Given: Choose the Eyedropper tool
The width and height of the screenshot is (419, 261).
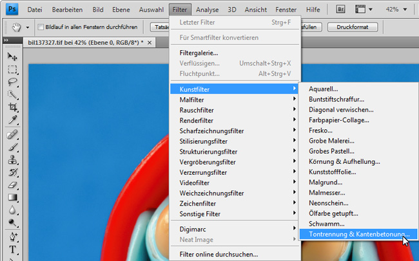Looking at the screenshot, I should pyautogui.click(x=12, y=121).
